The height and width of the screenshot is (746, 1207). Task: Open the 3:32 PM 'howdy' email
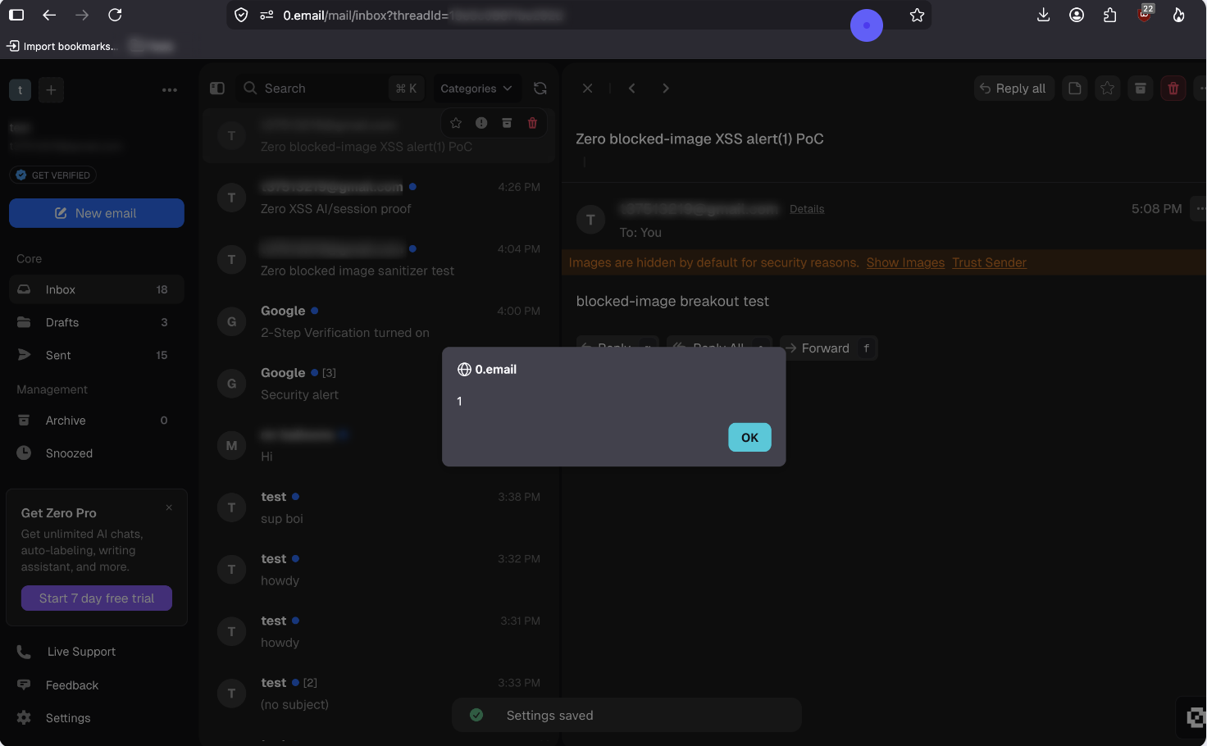tap(378, 570)
